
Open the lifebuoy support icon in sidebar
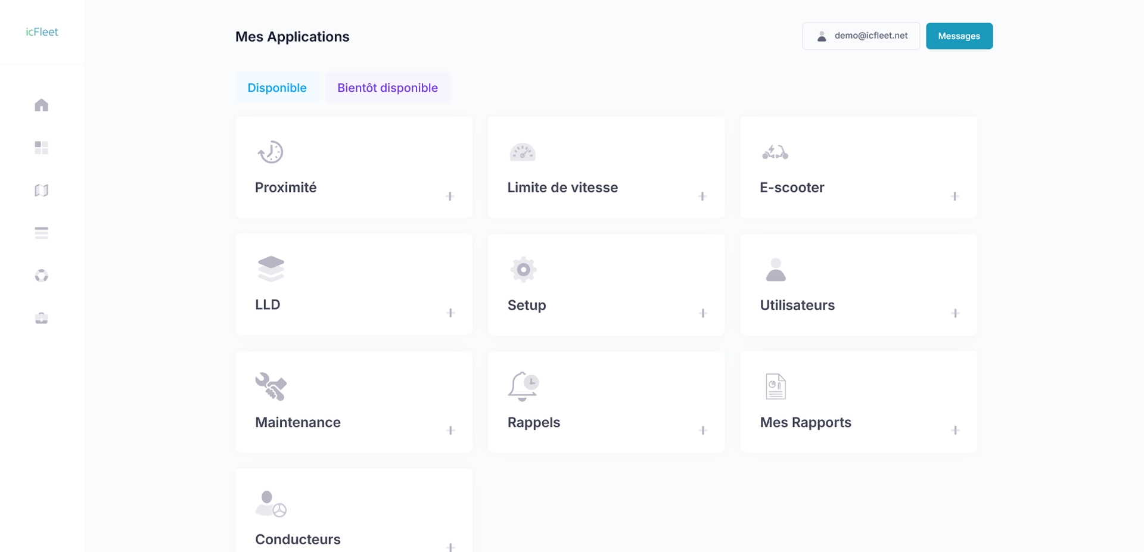pyautogui.click(x=41, y=276)
